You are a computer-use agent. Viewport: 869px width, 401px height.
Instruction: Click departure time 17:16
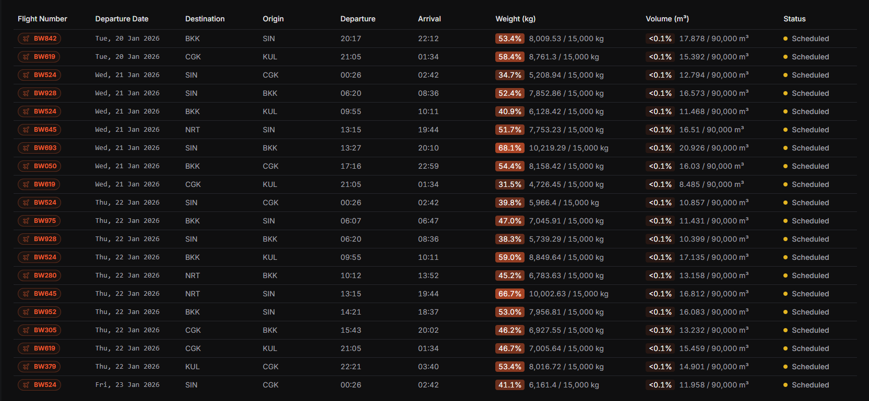pos(351,166)
